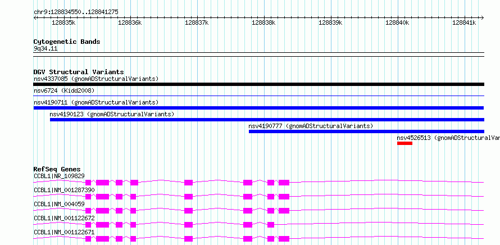The image size is (500, 245).
Task: Open the CCBL1|NR_109829 transcript label
Action: point(59,176)
